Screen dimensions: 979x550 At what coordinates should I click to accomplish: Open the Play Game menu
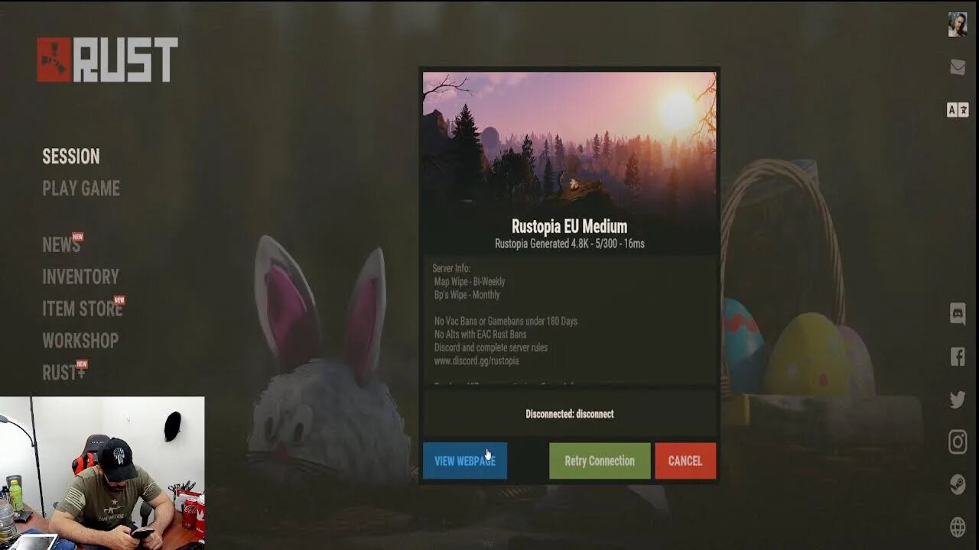tap(81, 189)
